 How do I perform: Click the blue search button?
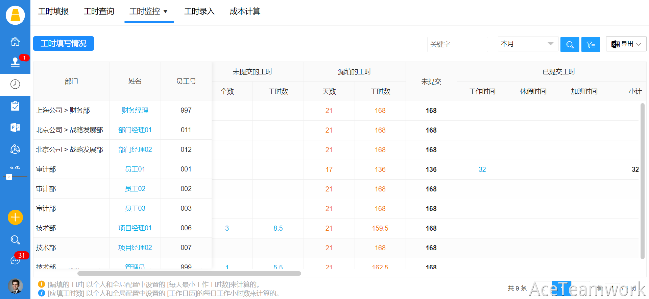[x=570, y=44]
